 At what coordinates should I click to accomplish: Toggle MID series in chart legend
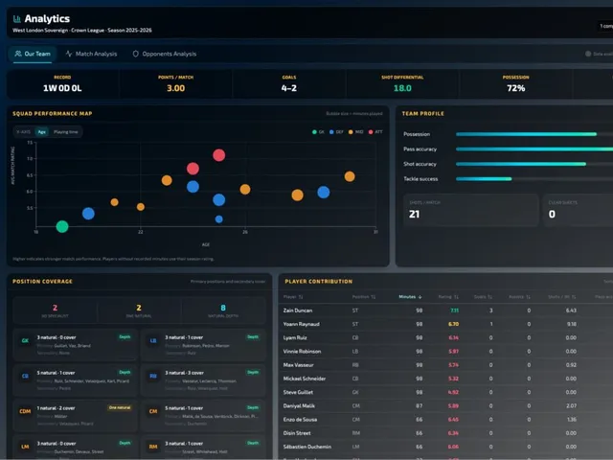tap(355, 132)
